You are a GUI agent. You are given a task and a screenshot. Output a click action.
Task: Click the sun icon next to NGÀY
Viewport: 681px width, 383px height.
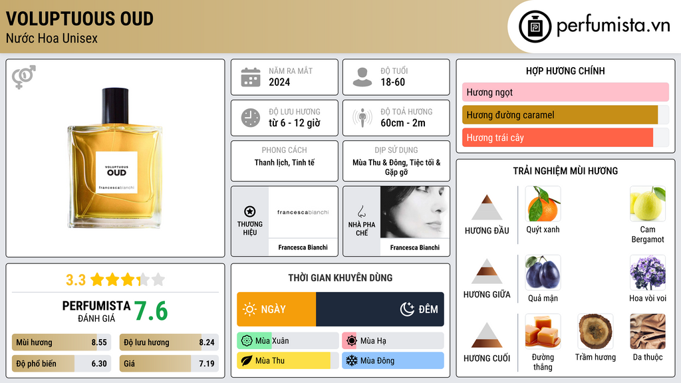249,309
